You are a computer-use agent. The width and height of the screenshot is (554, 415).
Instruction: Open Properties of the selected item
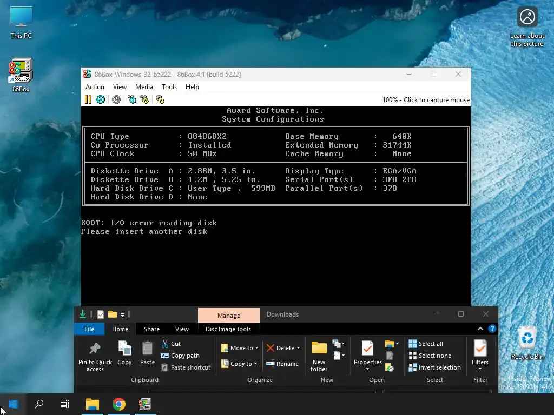(367, 352)
